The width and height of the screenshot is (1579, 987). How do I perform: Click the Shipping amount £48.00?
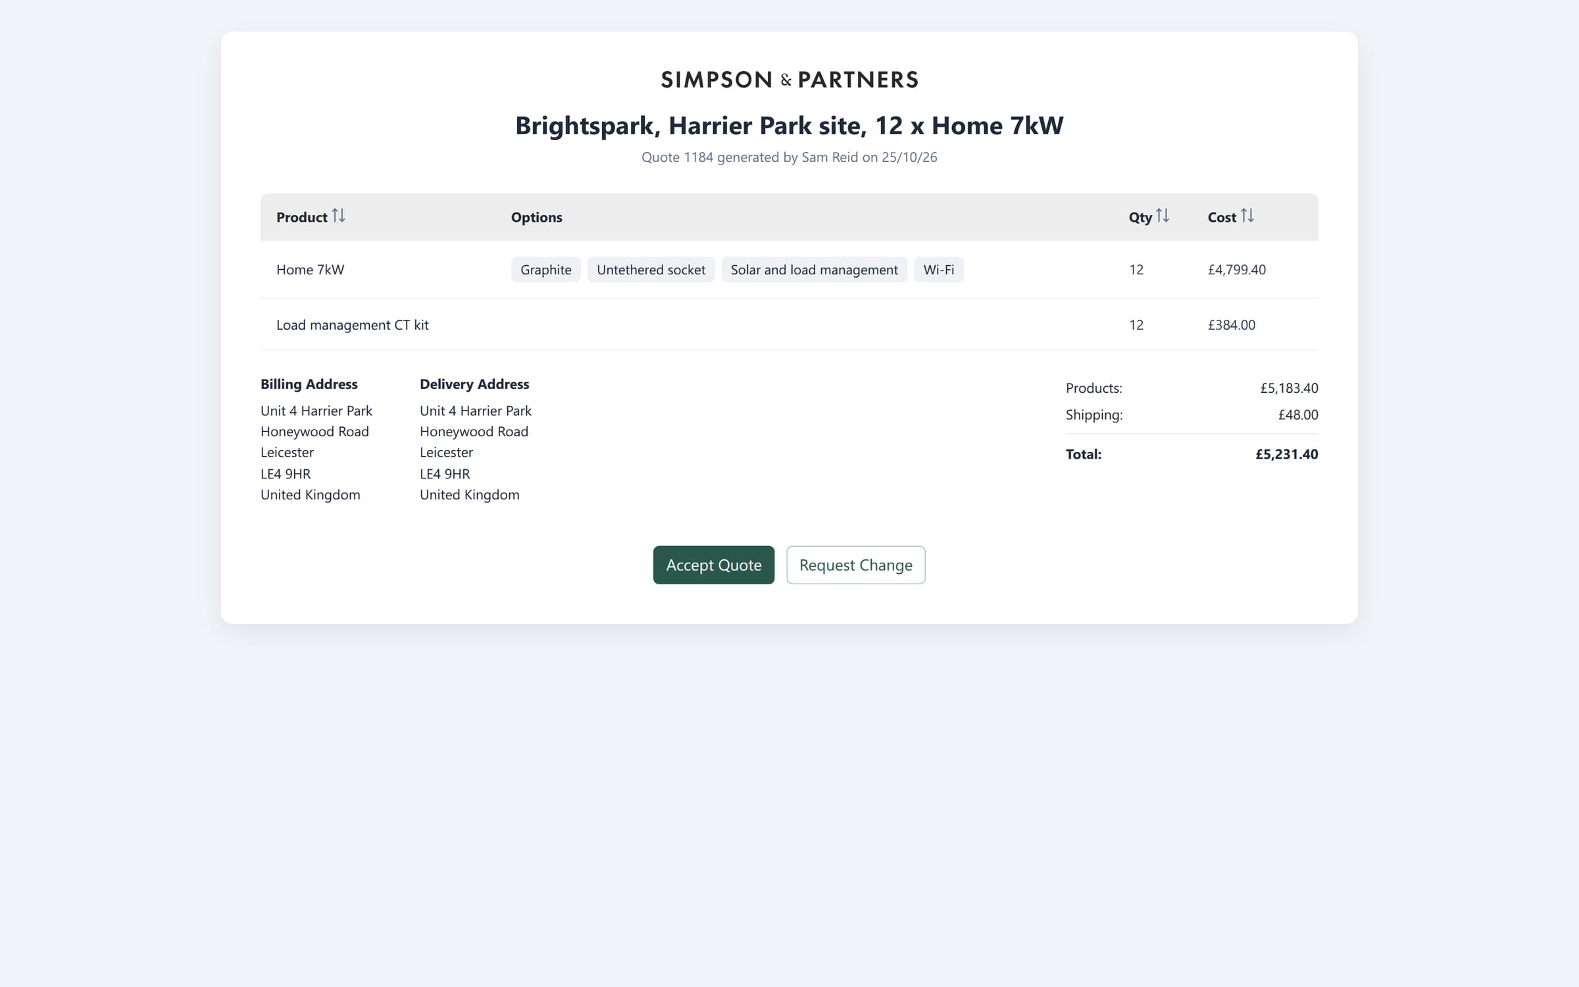[1298, 415]
